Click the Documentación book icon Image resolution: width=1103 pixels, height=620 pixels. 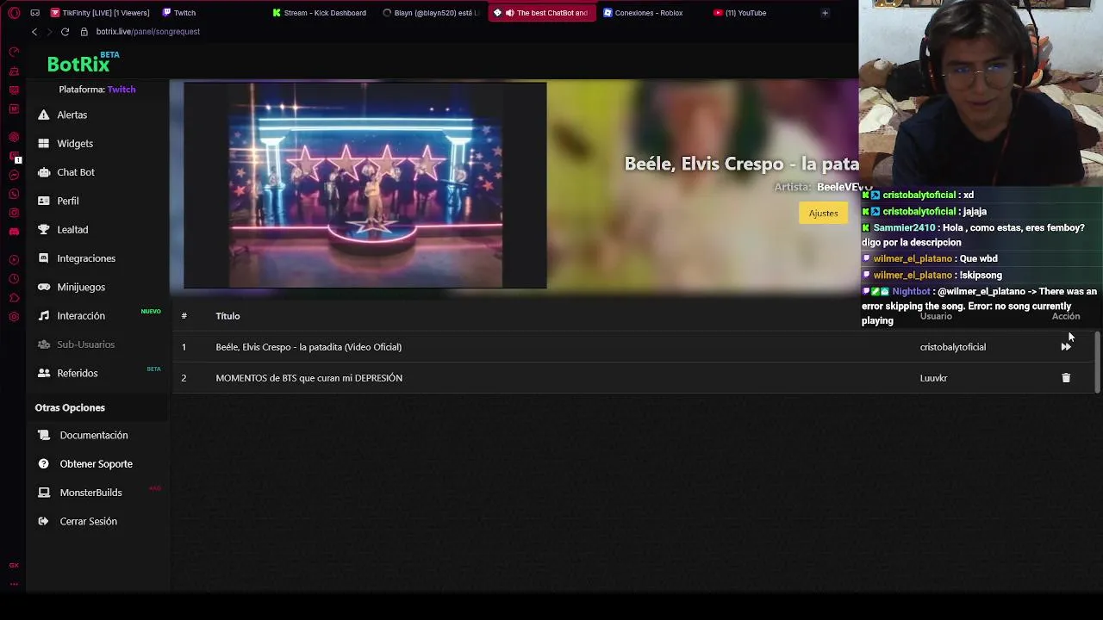(x=43, y=435)
